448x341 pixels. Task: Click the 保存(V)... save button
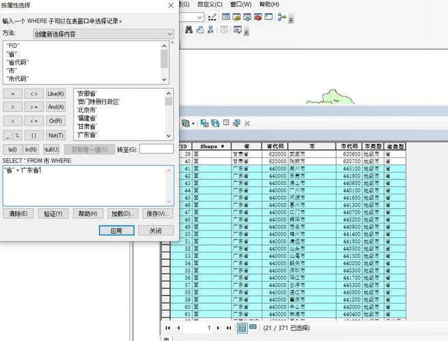[x=158, y=213]
